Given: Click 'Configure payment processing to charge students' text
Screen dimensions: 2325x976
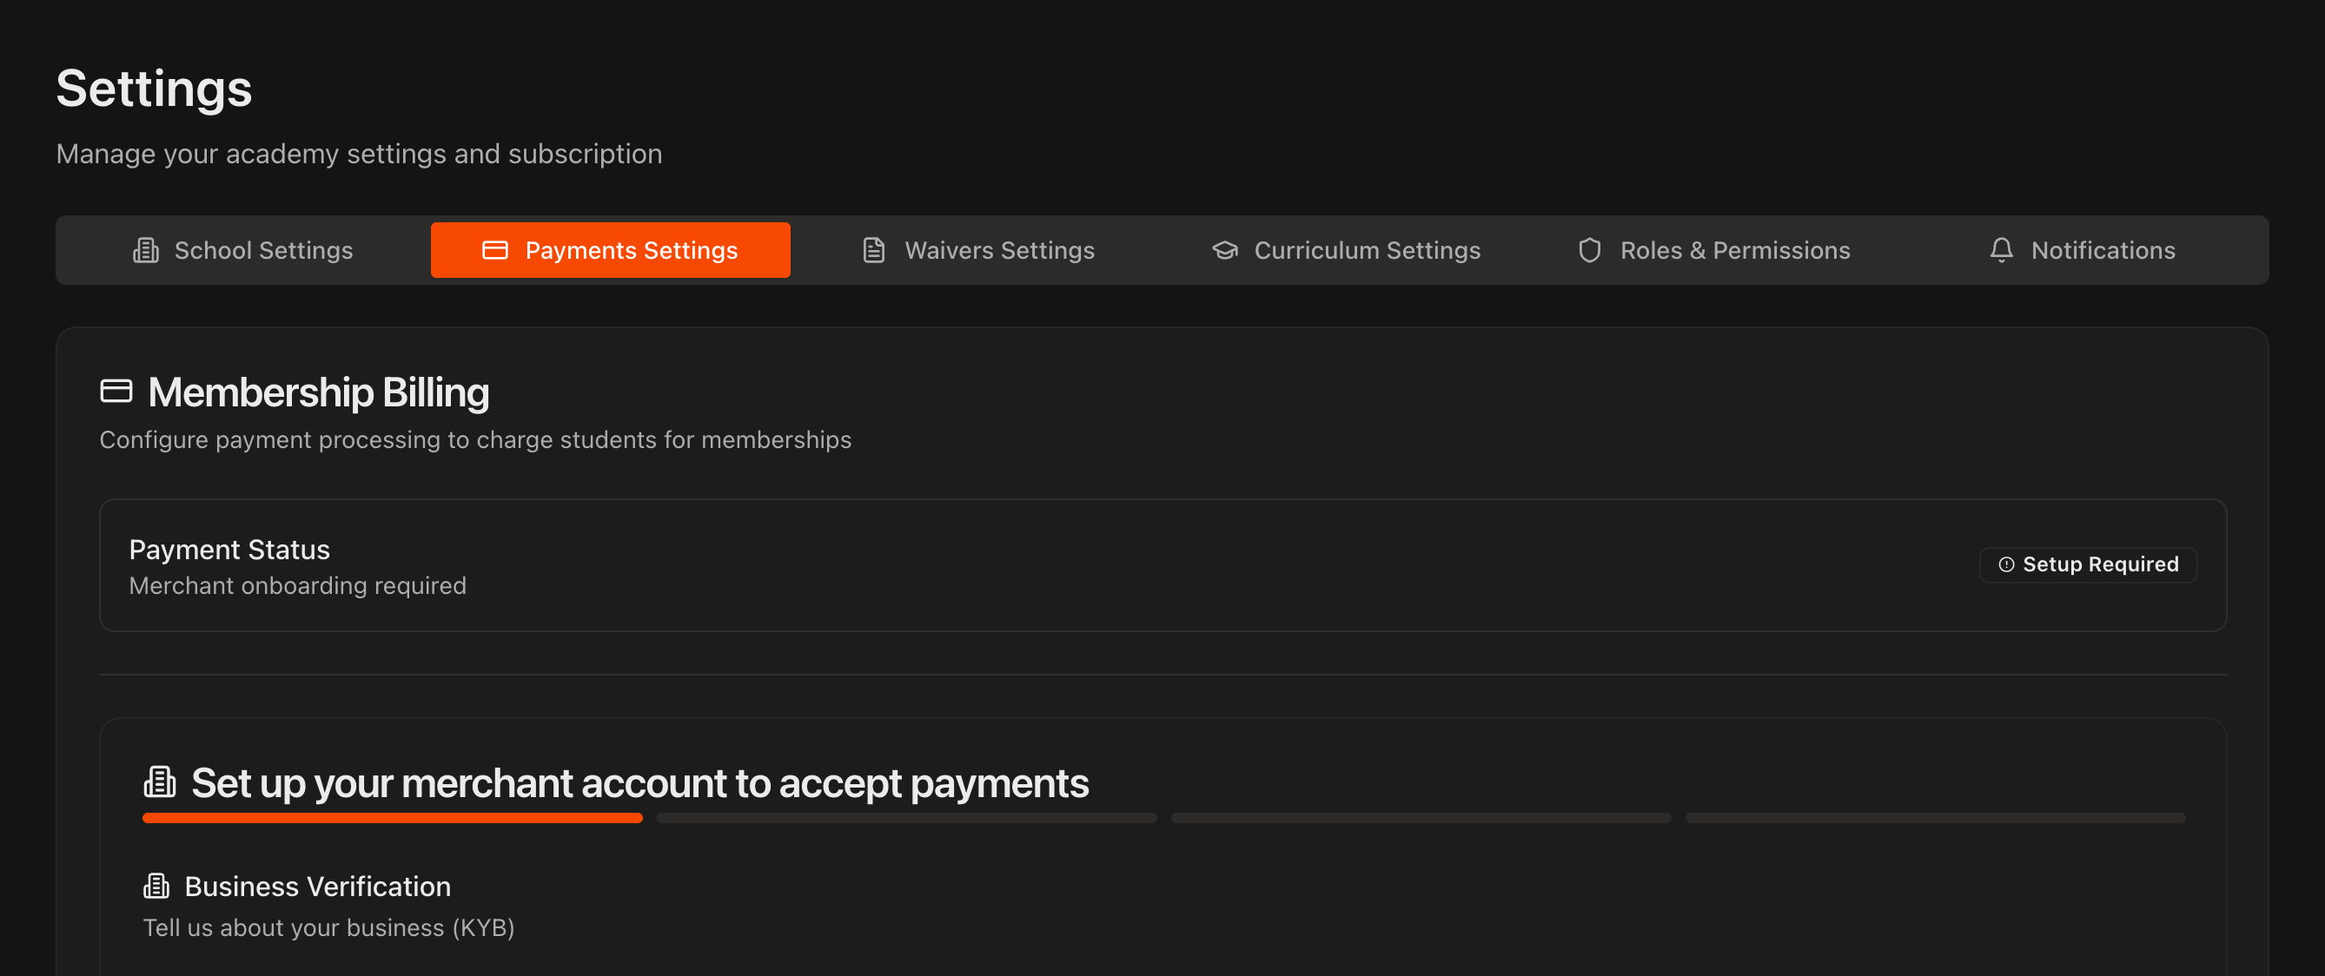Looking at the screenshot, I should click(x=475, y=440).
